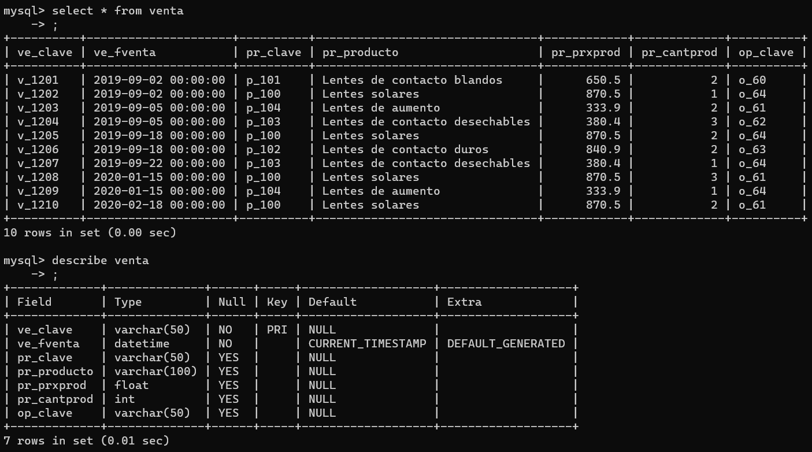Click 'Lentes de contacto desechables' in row v_1204

coord(427,122)
